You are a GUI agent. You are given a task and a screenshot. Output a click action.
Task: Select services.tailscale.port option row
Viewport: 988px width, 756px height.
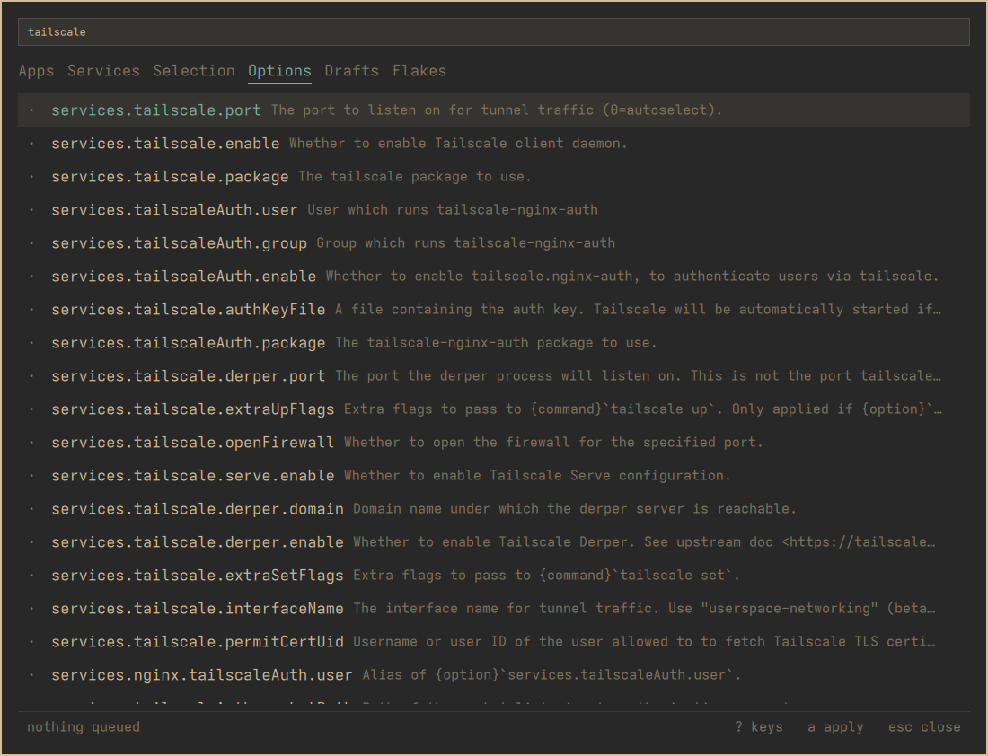[x=493, y=110]
